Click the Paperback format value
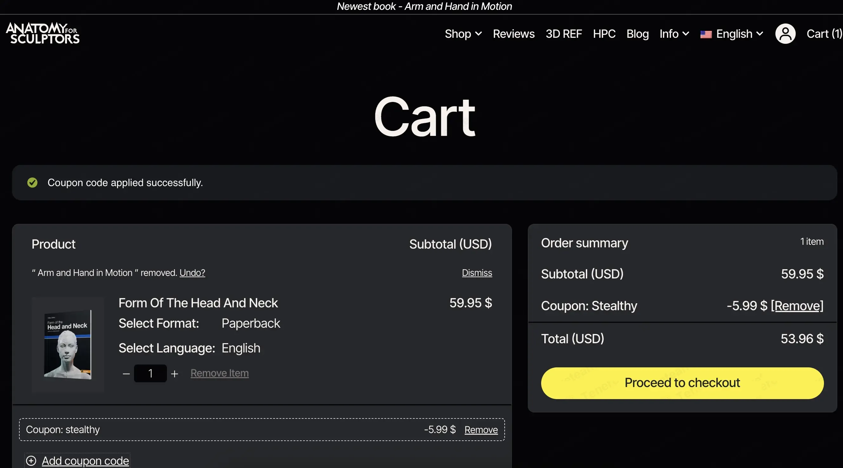This screenshot has width=843, height=468. (x=251, y=323)
